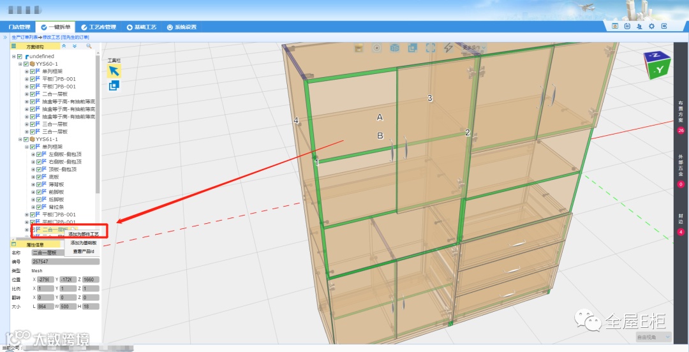This screenshot has width=689, height=352.
Task: Click the flag icon of 背拉条 row
Action: pyautogui.click(x=45, y=207)
